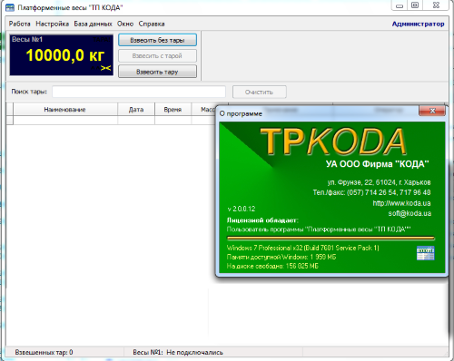Click the Очистить button

point(260,93)
